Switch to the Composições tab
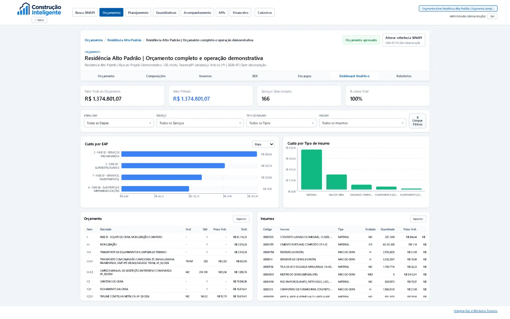Viewport: 510px width, 319px height. click(x=156, y=76)
